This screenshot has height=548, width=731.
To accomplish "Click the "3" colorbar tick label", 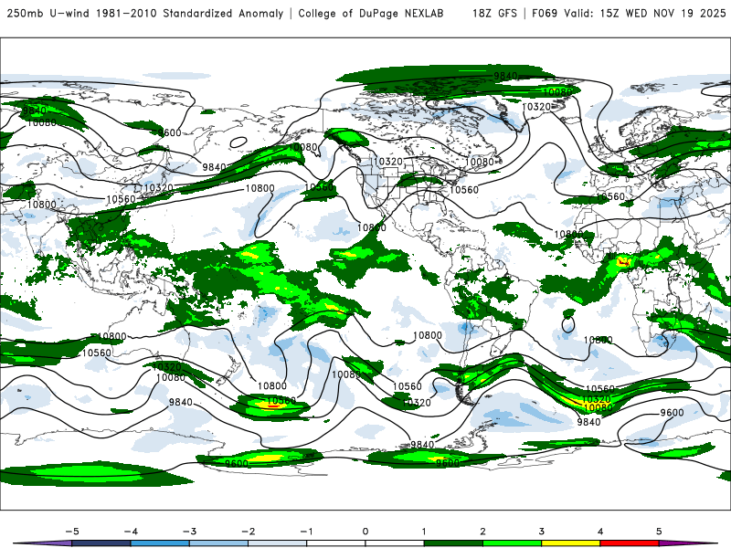I will 541,532.
